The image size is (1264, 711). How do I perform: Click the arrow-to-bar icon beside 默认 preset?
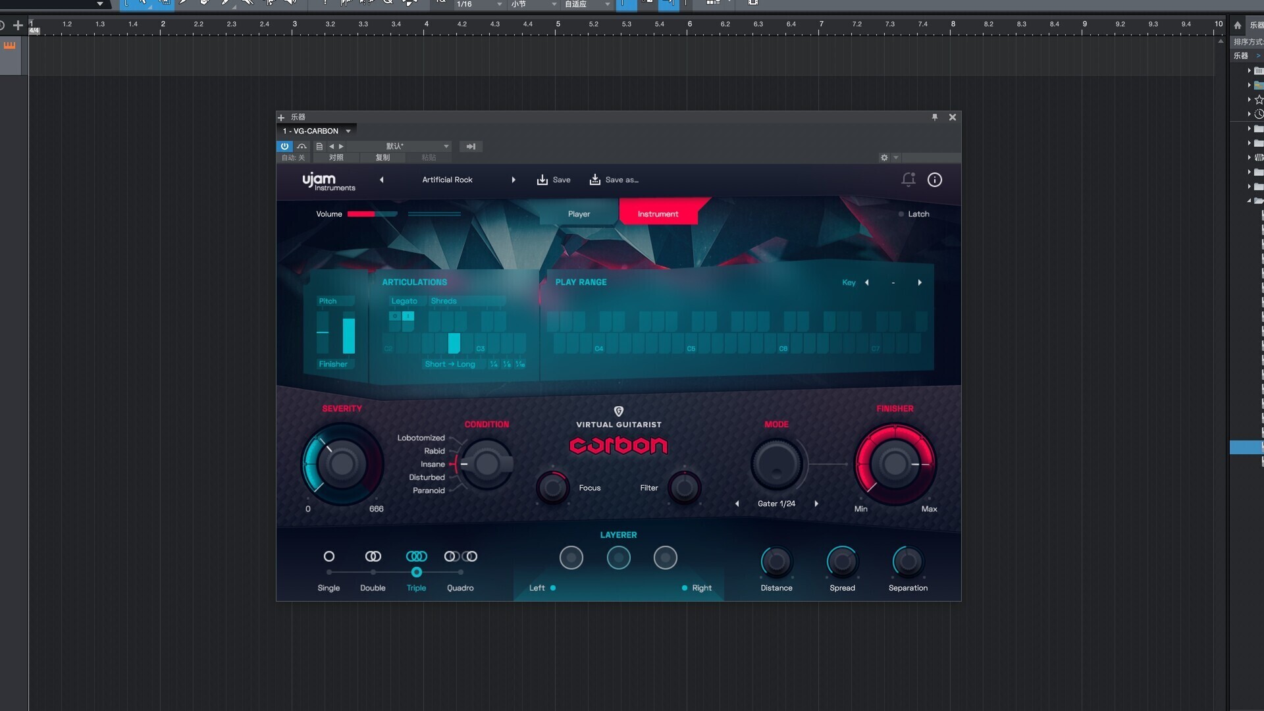coord(471,146)
